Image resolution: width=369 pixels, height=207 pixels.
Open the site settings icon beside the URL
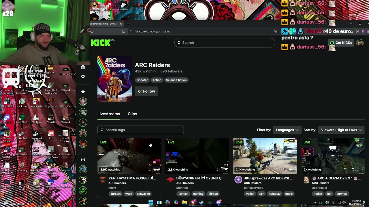131,31
